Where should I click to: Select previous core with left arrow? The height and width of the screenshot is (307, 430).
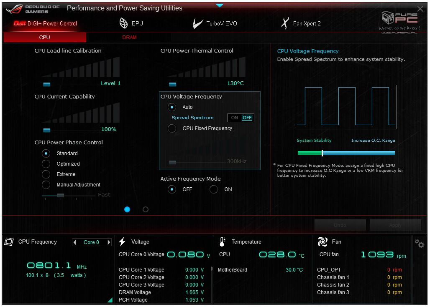(75, 242)
